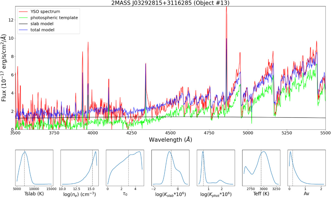This screenshot has height=198, width=331.
Task: Click the 4500 tick label on wavelength axis
Action: click(x=170, y=133)
